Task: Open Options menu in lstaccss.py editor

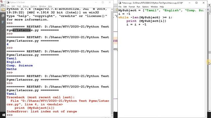Action: [145, 7]
